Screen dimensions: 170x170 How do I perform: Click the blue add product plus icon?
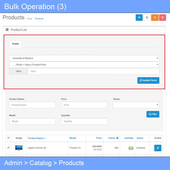point(139,18)
